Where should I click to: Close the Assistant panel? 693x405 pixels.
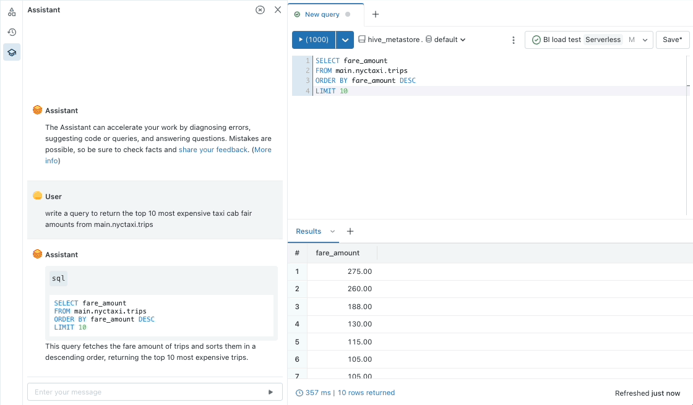278,10
